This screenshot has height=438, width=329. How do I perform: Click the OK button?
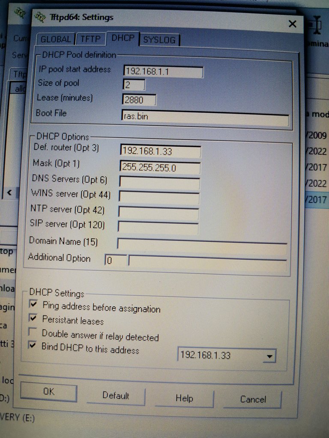pos(49,391)
